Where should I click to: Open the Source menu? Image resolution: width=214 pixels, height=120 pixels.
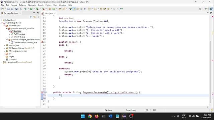14,5
